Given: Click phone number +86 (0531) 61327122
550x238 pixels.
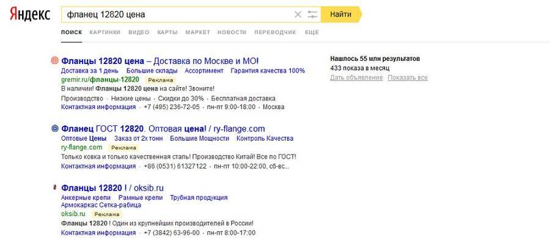Looking at the screenshot, I should [175, 166].
